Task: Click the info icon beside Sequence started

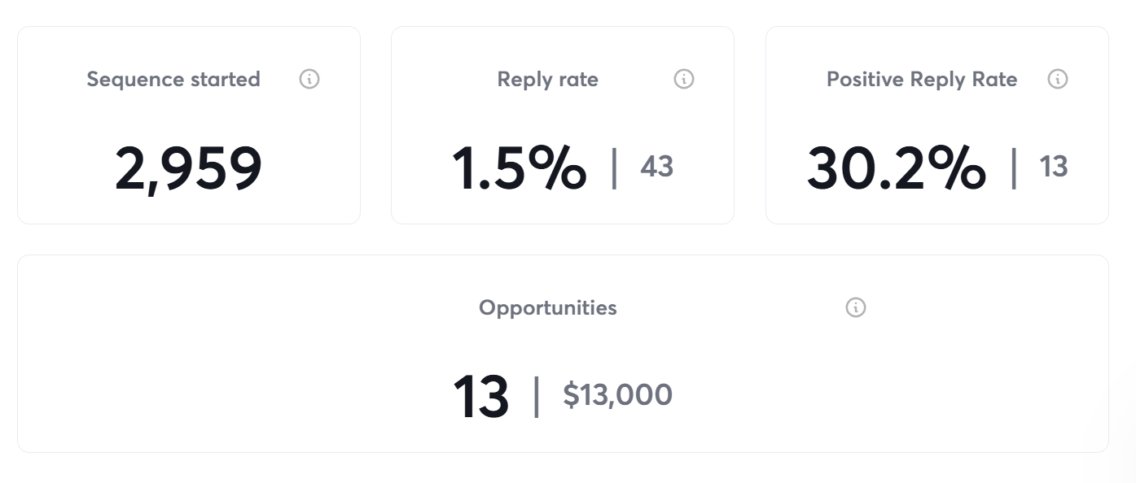Action: [x=309, y=79]
